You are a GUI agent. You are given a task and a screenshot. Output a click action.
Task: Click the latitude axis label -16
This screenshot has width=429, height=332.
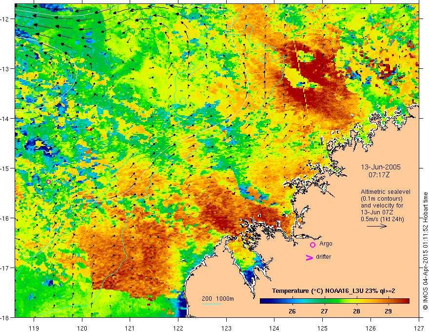[x=5, y=218]
